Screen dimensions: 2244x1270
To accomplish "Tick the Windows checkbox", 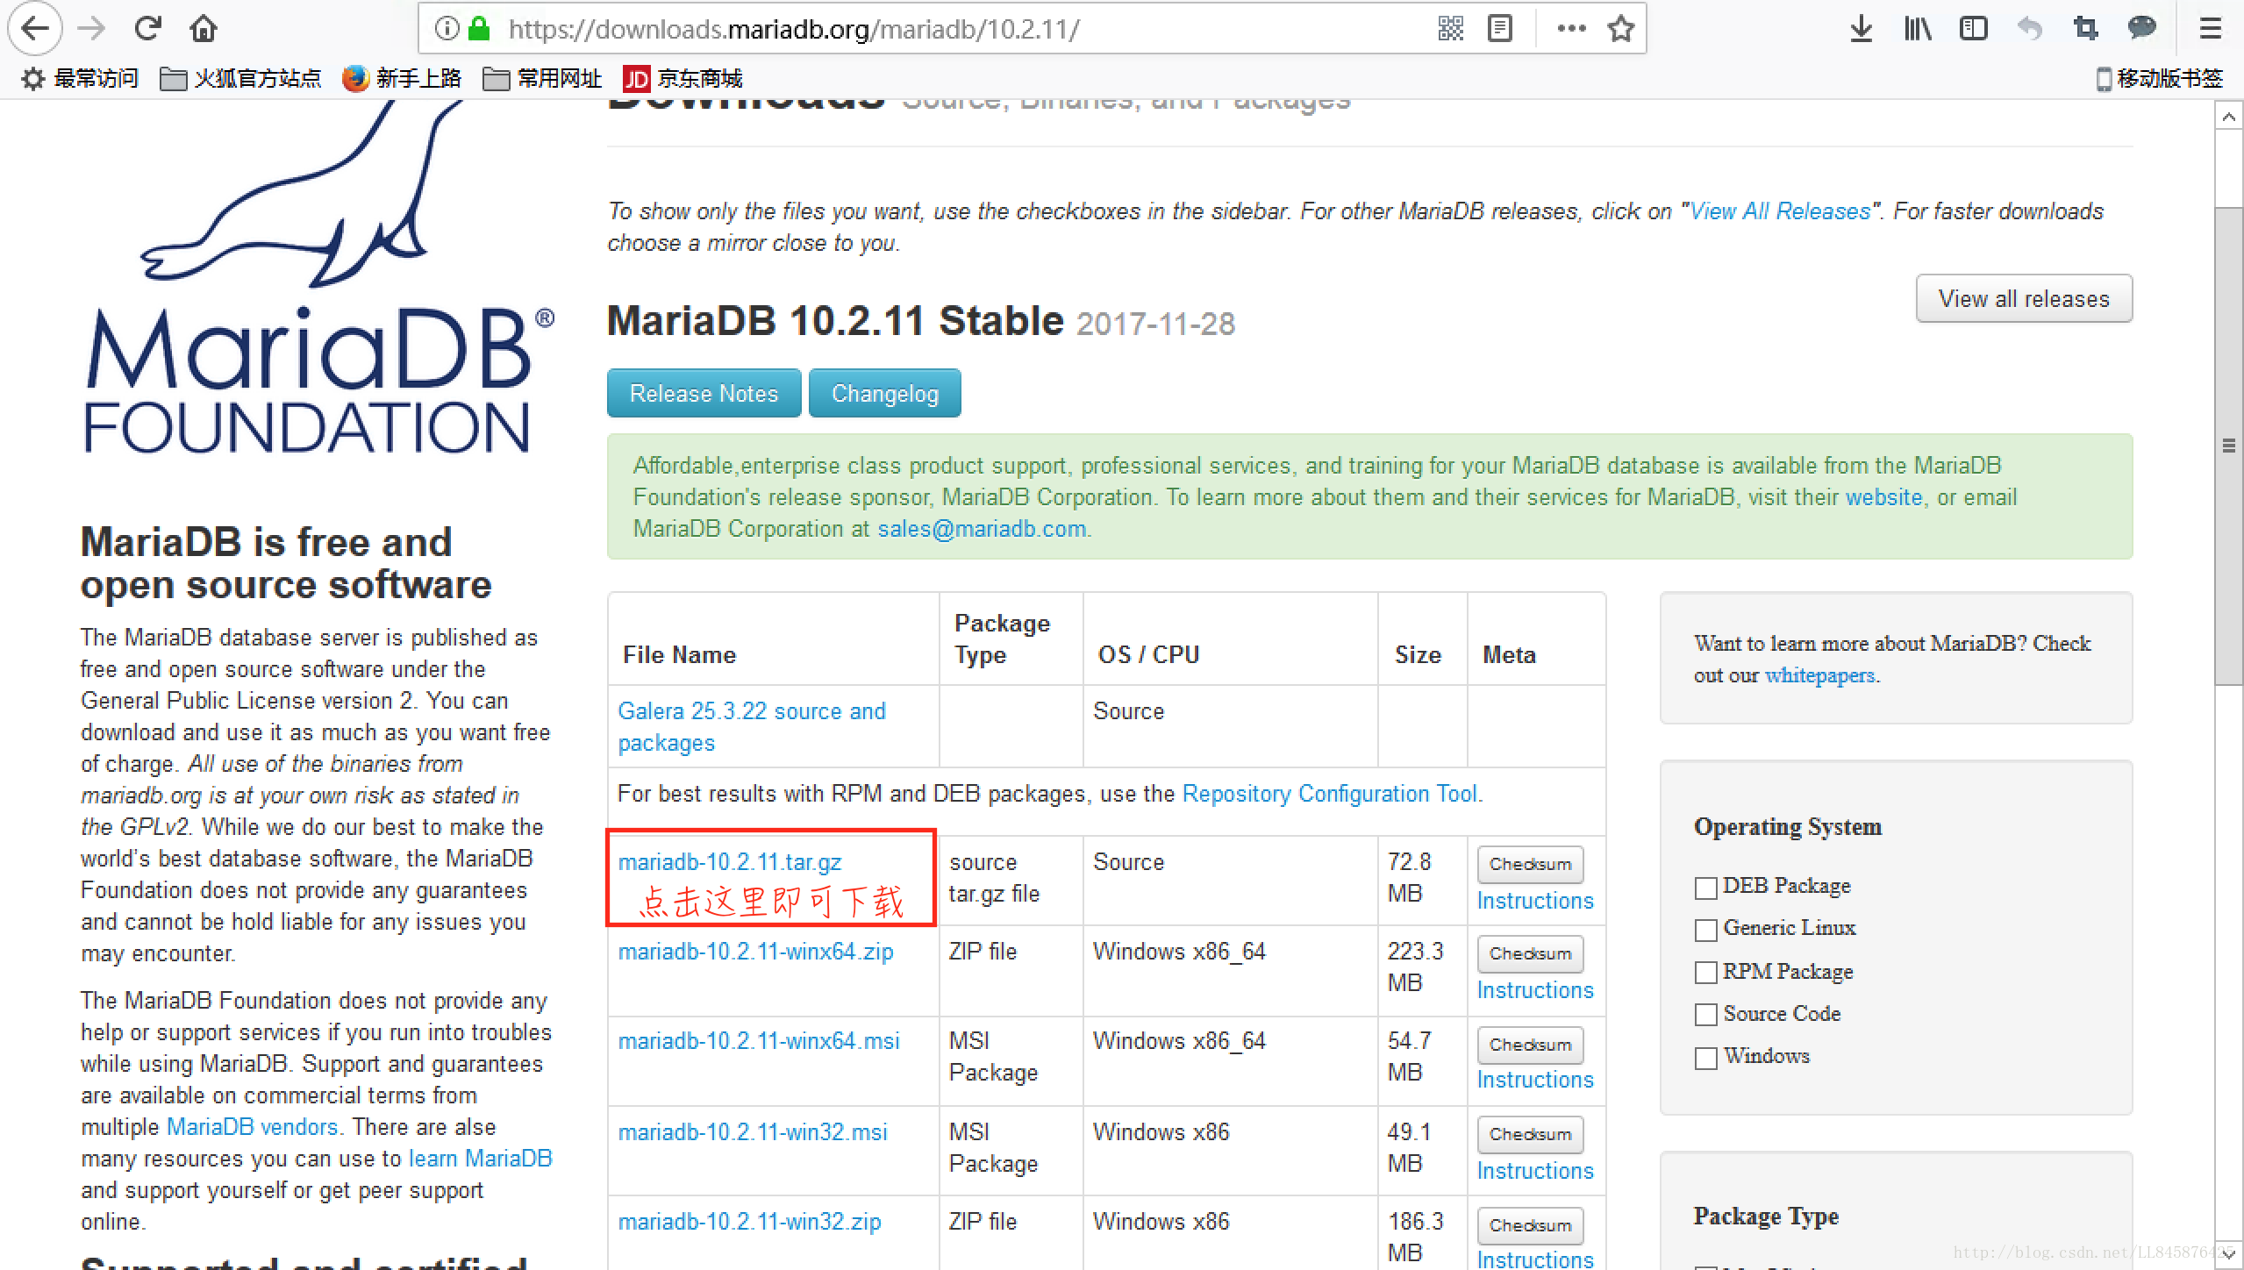I will point(1705,1058).
